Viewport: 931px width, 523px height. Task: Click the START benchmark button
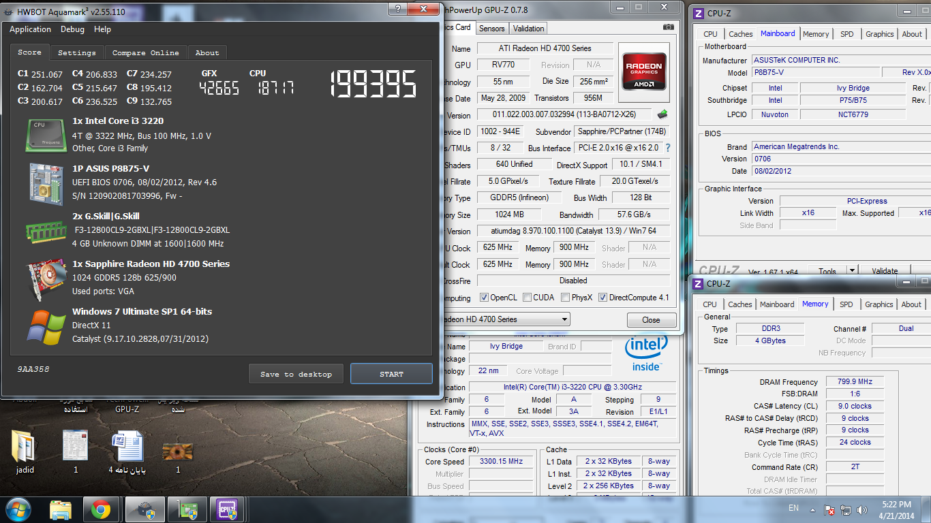click(x=391, y=374)
